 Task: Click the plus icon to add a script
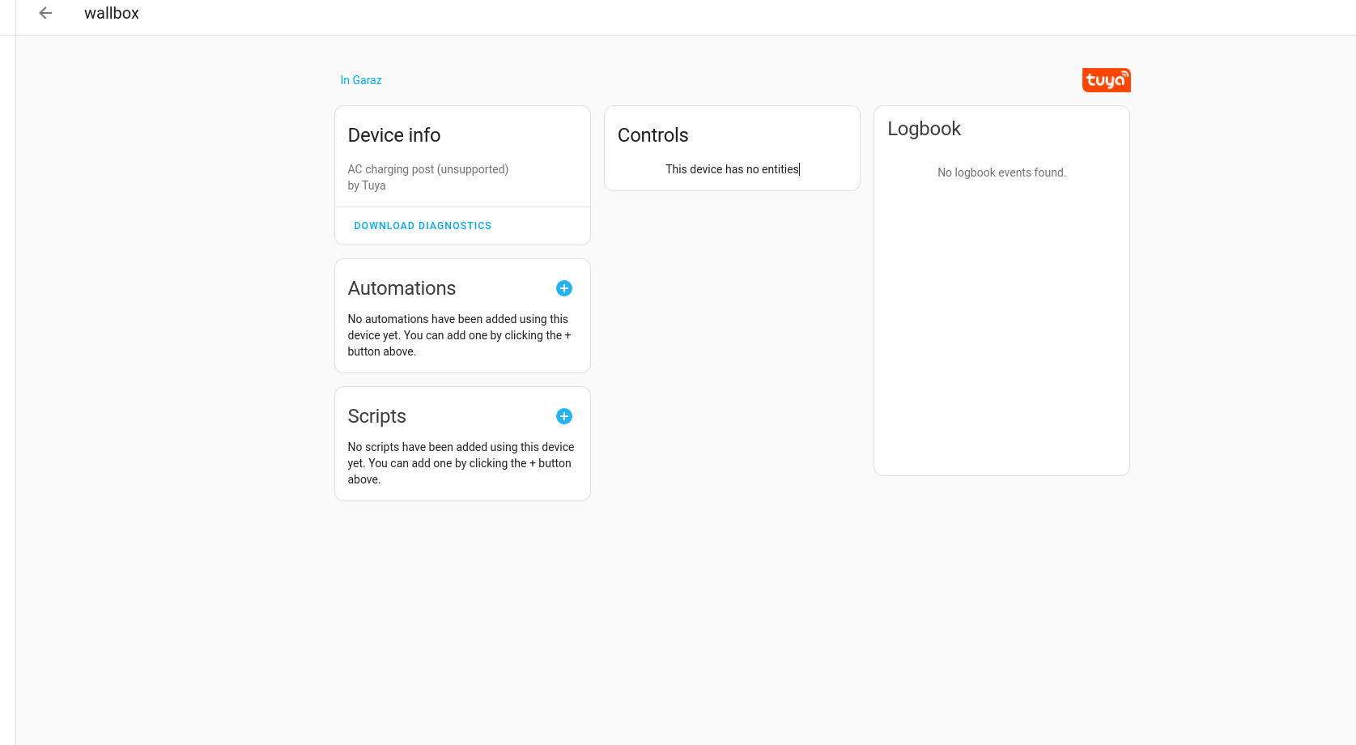click(x=564, y=415)
